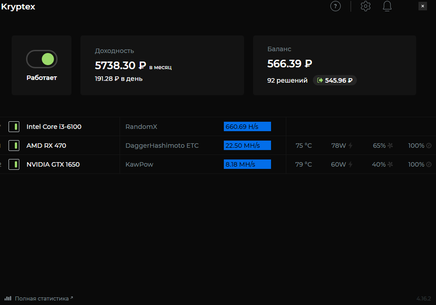
Task: Click the 65% fan speed value
Action: (379, 146)
